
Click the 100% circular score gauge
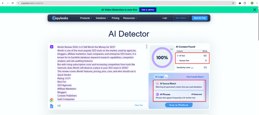point(162,58)
